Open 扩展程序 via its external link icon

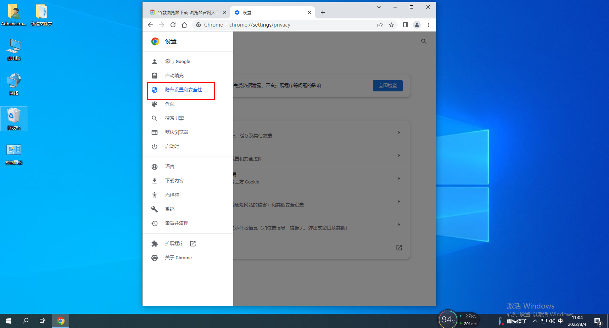pos(192,243)
